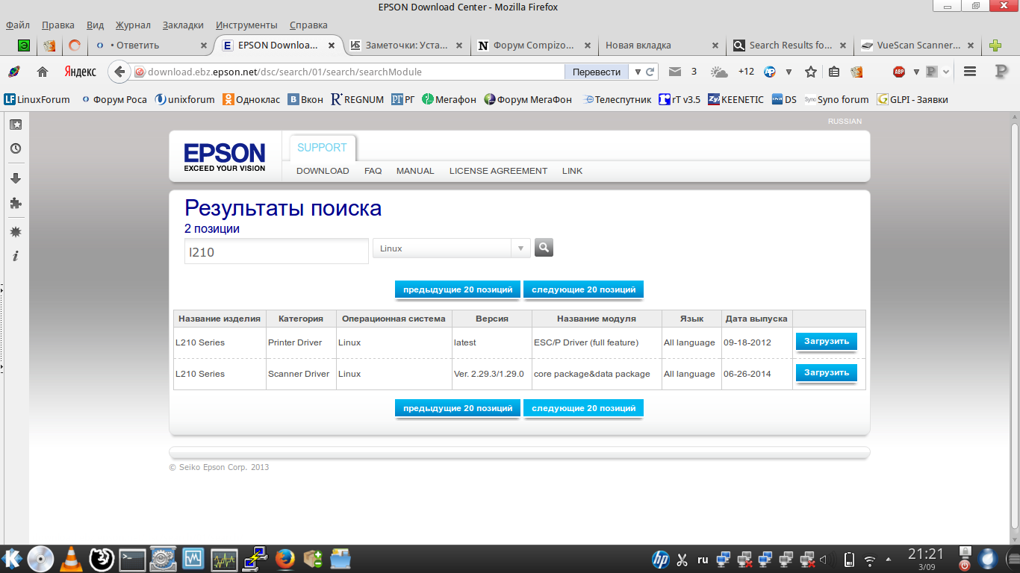1020x573 pixels.
Task: Switch the ru keyboard layout indicator
Action: tap(703, 559)
